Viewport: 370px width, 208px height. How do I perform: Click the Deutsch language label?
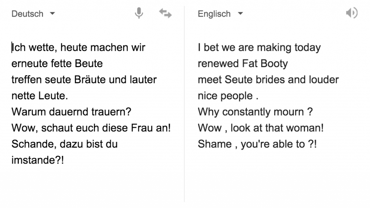[27, 14]
